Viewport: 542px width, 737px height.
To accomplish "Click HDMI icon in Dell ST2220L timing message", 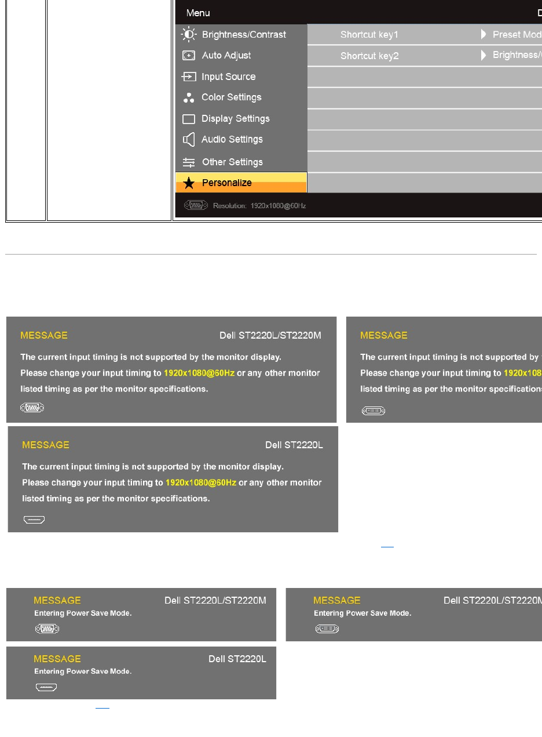I will tap(34, 519).
